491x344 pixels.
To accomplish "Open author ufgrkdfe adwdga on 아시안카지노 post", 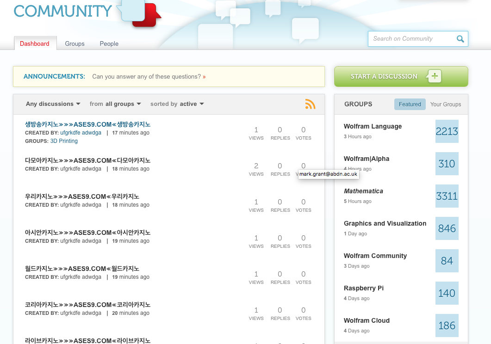I will pos(81,241).
